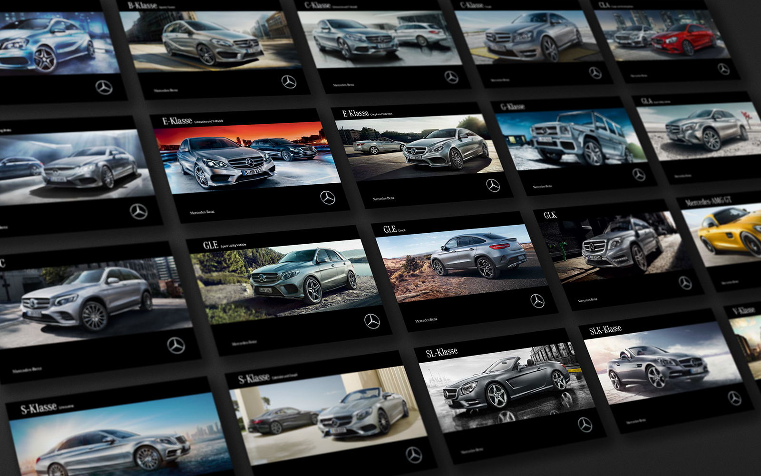Select the yellow Mercedes-AMG GT car image
The height and width of the screenshot is (476, 761).
728,231
